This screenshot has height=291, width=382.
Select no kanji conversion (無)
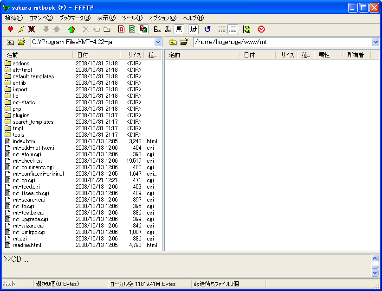pos(179,30)
